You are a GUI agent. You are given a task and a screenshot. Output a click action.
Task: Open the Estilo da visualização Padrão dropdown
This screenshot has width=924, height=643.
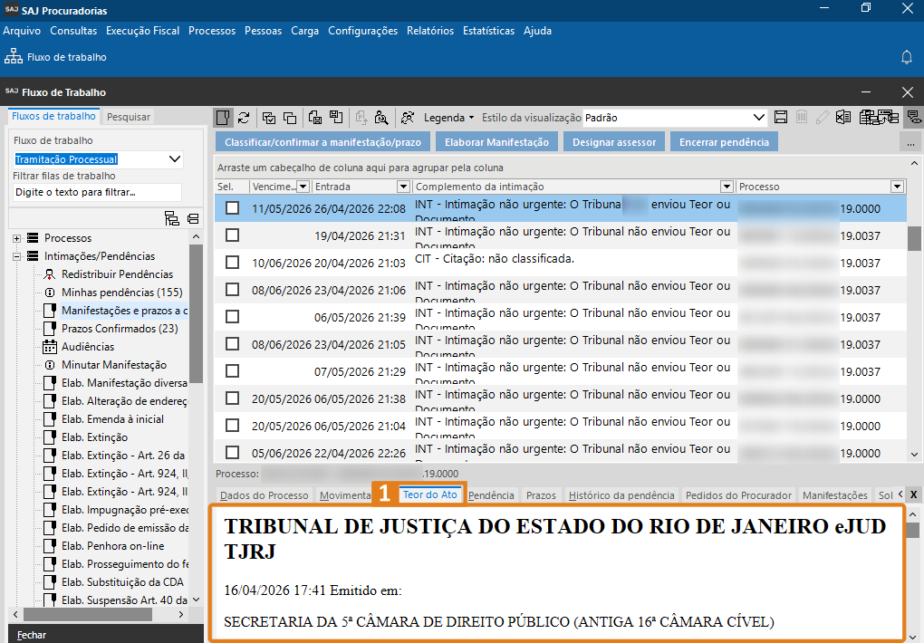(x=759, y=118)
